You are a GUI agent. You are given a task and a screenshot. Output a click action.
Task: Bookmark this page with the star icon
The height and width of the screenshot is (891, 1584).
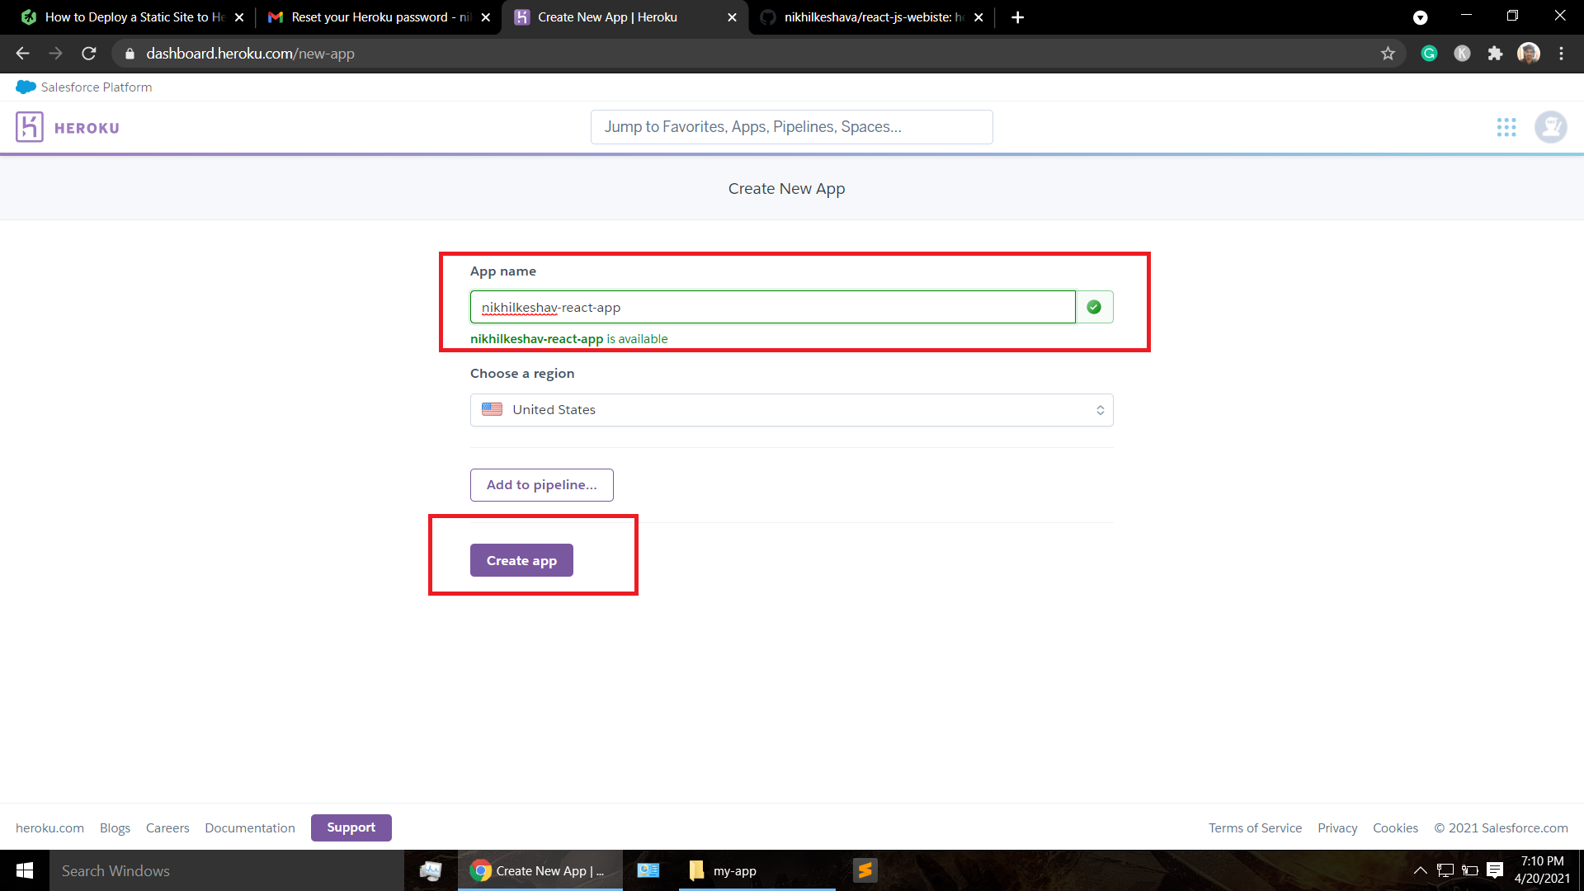click(1388, 54)
